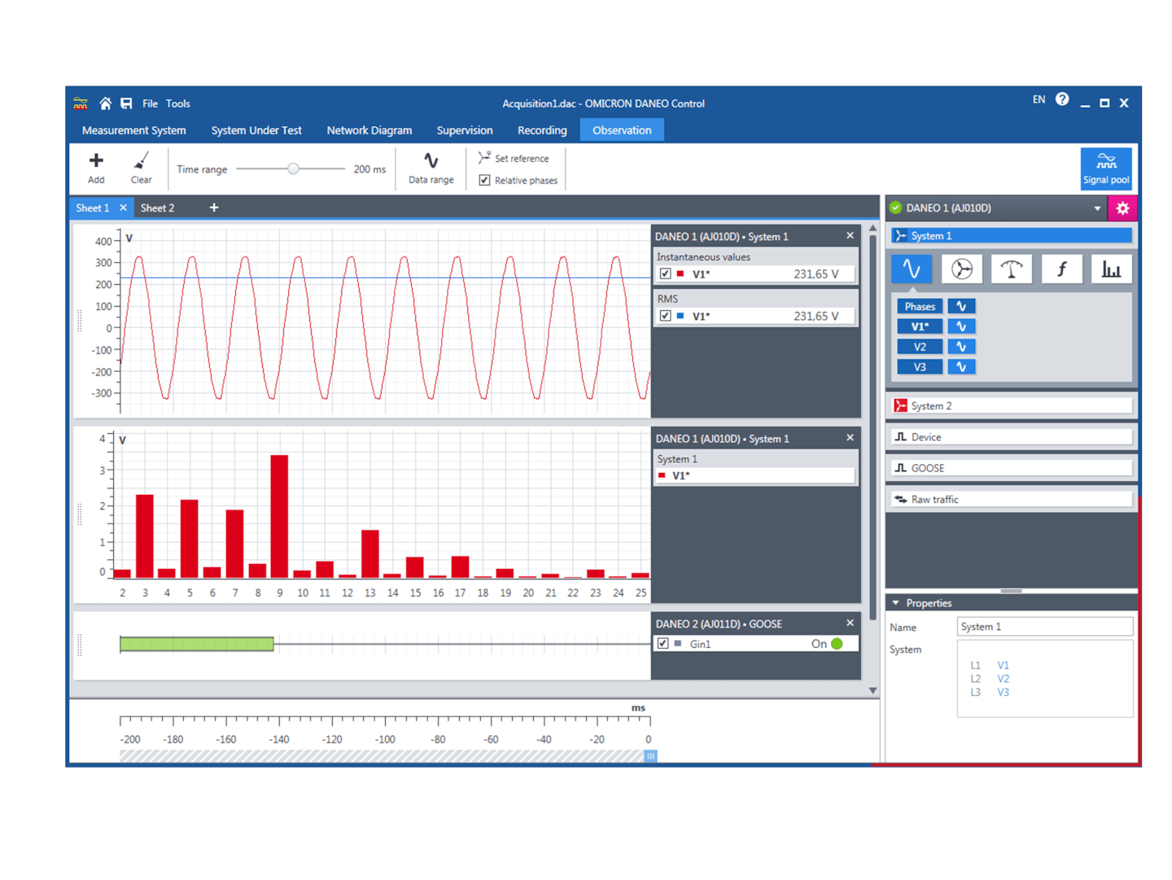Select the bar chart harmonics view icon
This screenshot has width=1172, height=880.
coord(1111,269)
